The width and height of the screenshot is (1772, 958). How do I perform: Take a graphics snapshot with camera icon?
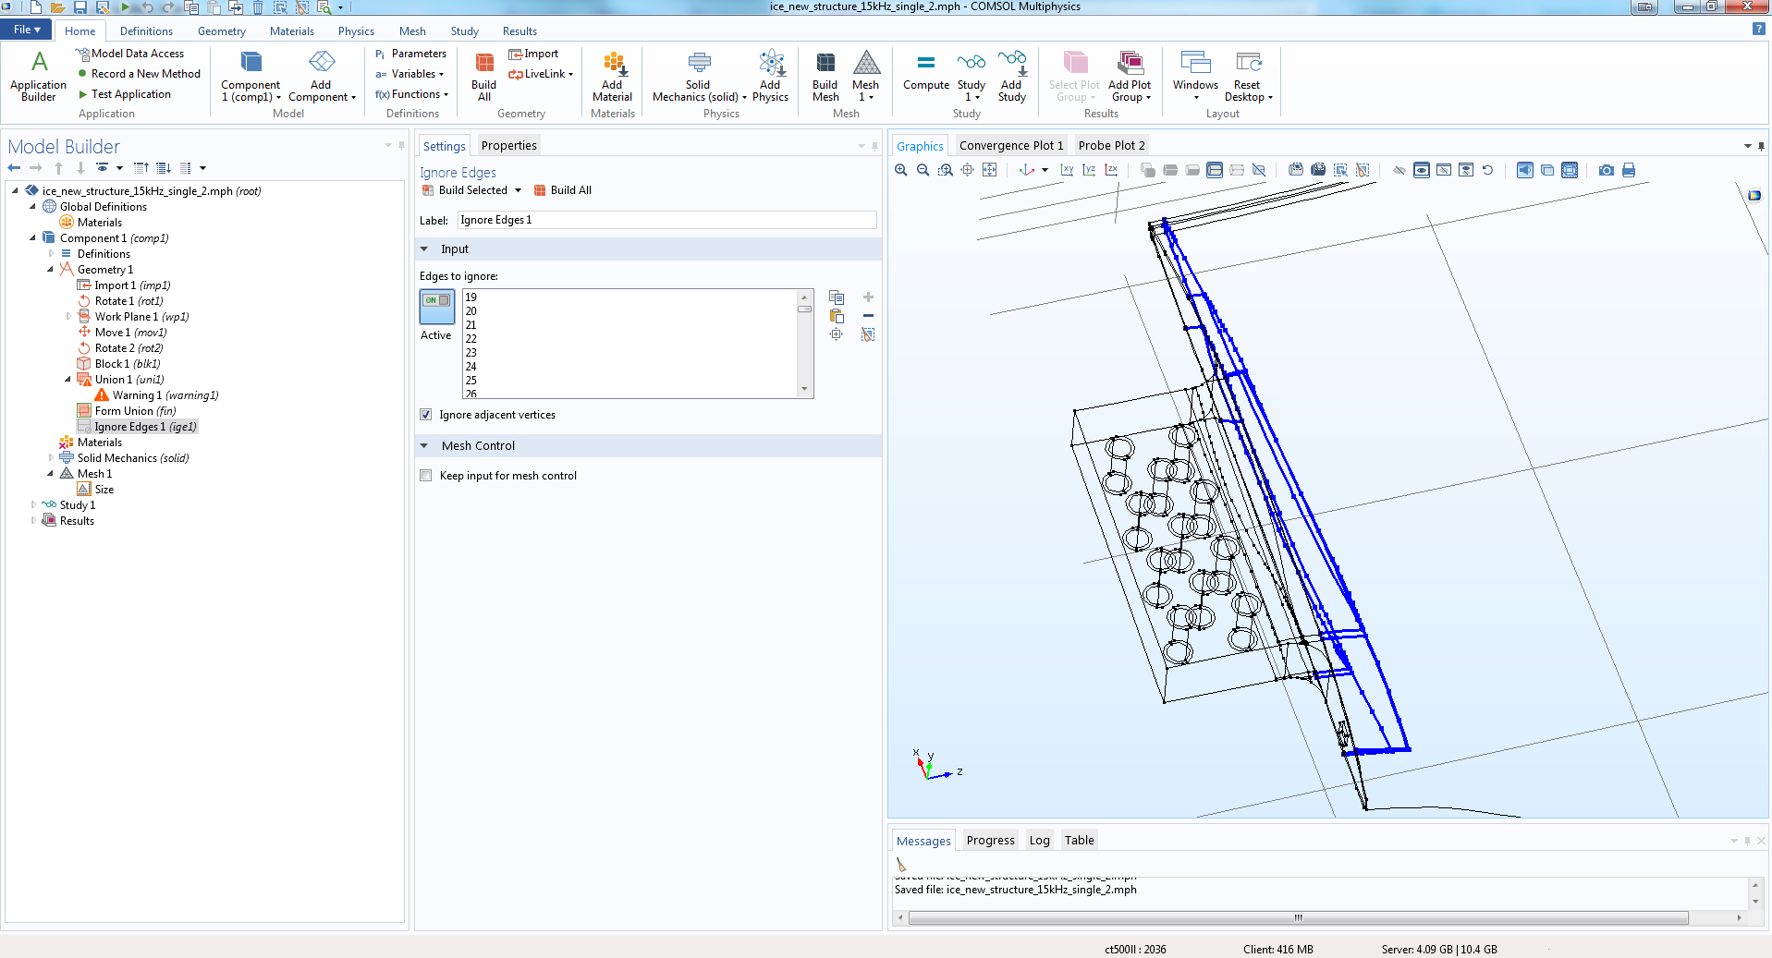[1606, 170]
